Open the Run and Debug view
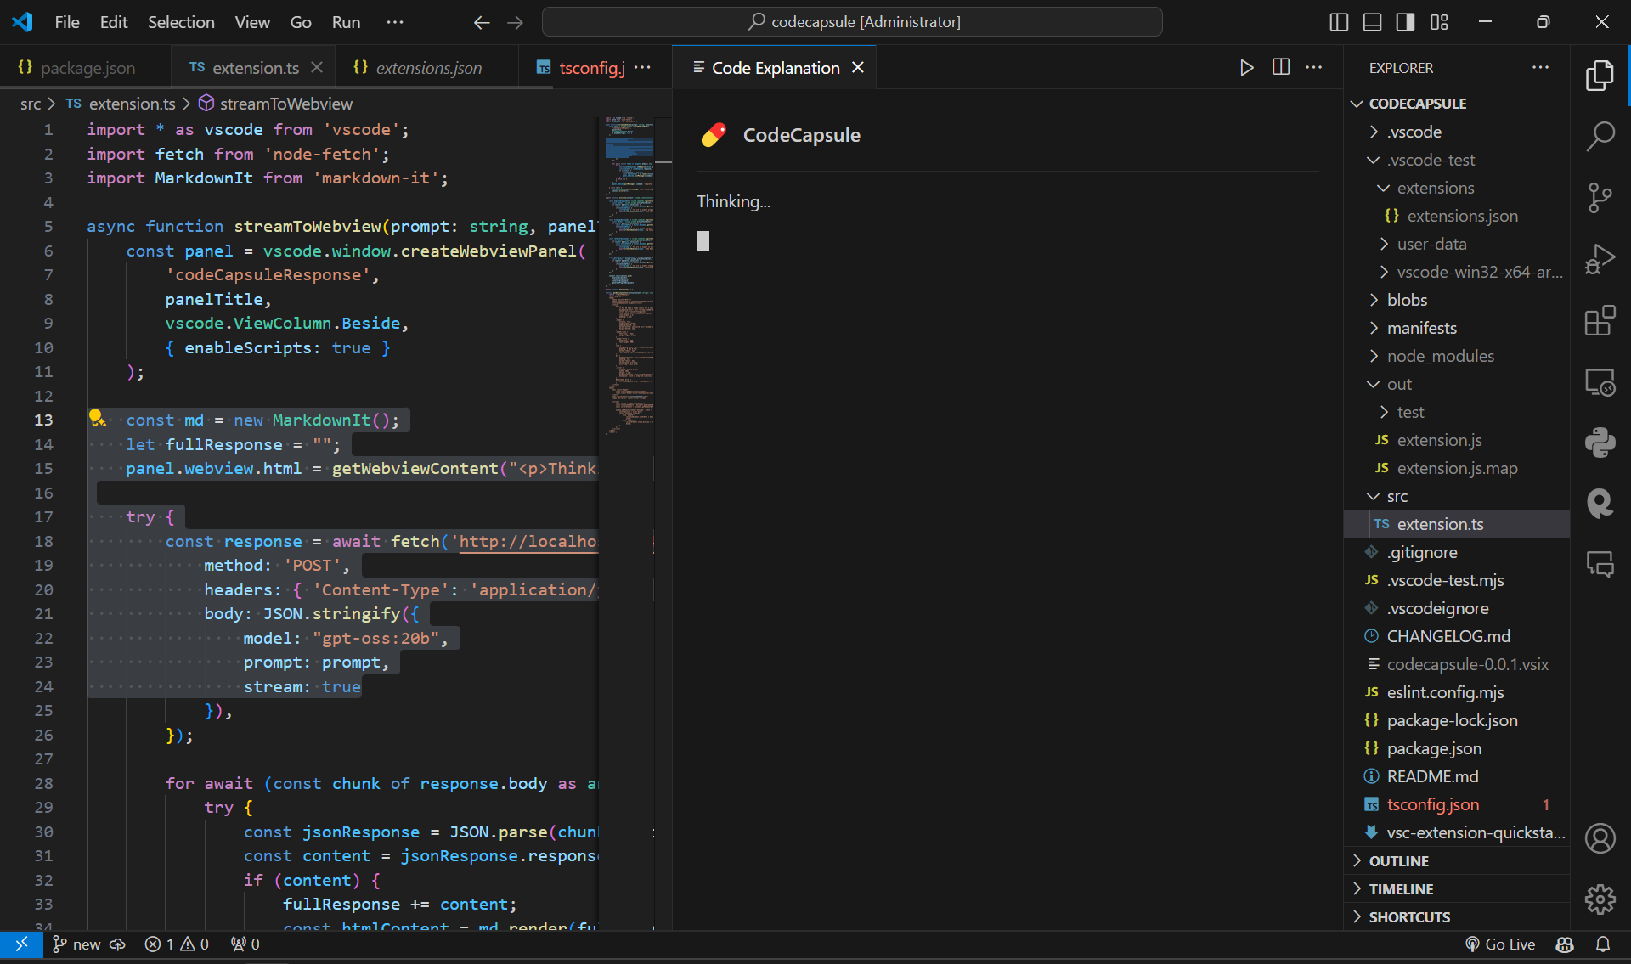1631x964 pixels. [x=1600, y=260]
